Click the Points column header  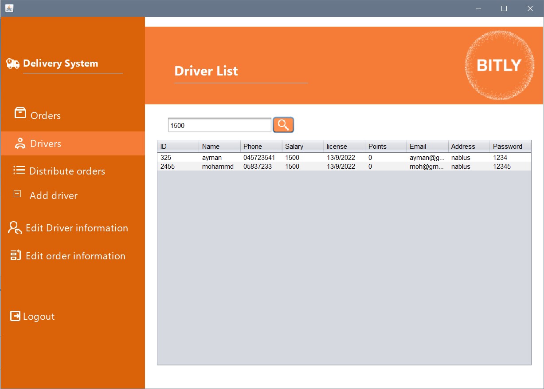386,147
